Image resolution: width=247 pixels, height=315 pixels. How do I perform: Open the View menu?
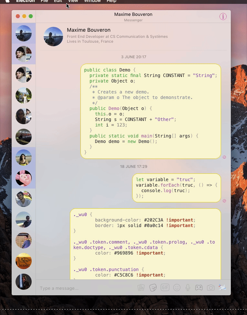tap(73, 1)
